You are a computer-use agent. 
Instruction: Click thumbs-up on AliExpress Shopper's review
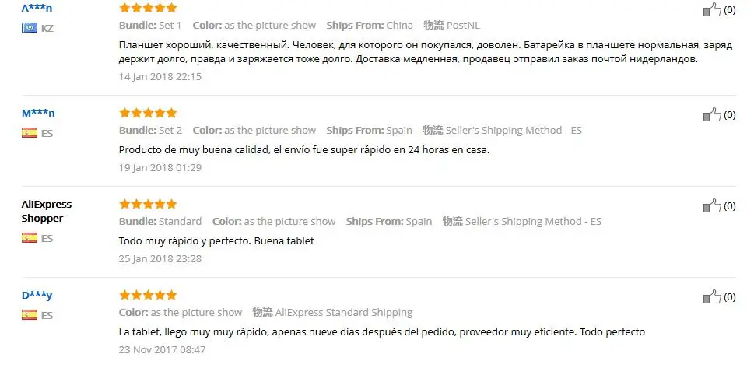(712, 205)
